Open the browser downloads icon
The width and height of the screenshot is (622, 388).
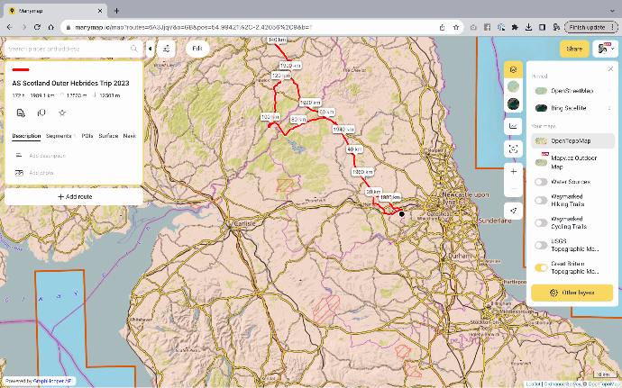(528, 27)
